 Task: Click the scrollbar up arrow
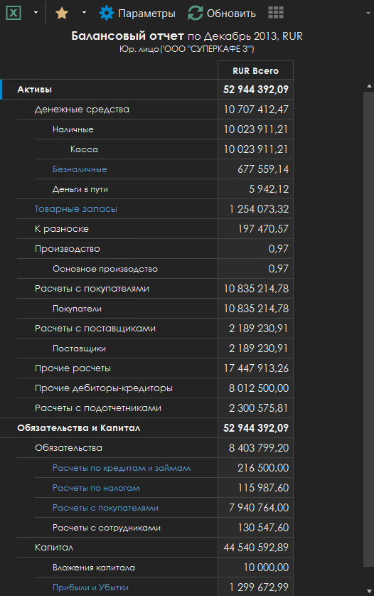click(x=369, y=86)
